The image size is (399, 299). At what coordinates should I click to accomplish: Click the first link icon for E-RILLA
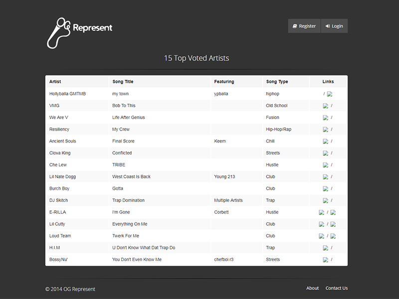322,213
